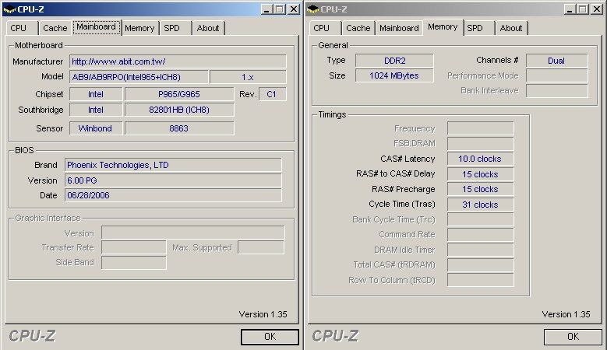Click empty DRAM Idle Timer field

point(481,250)
